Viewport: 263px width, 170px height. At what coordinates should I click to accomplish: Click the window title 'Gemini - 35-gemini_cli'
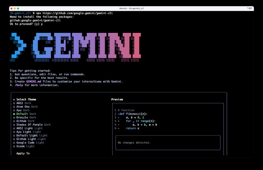pos(131,8)
